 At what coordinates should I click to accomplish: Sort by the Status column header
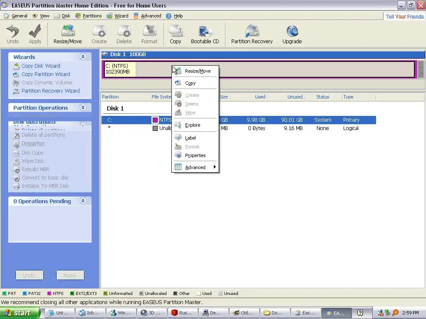(323, 97)
